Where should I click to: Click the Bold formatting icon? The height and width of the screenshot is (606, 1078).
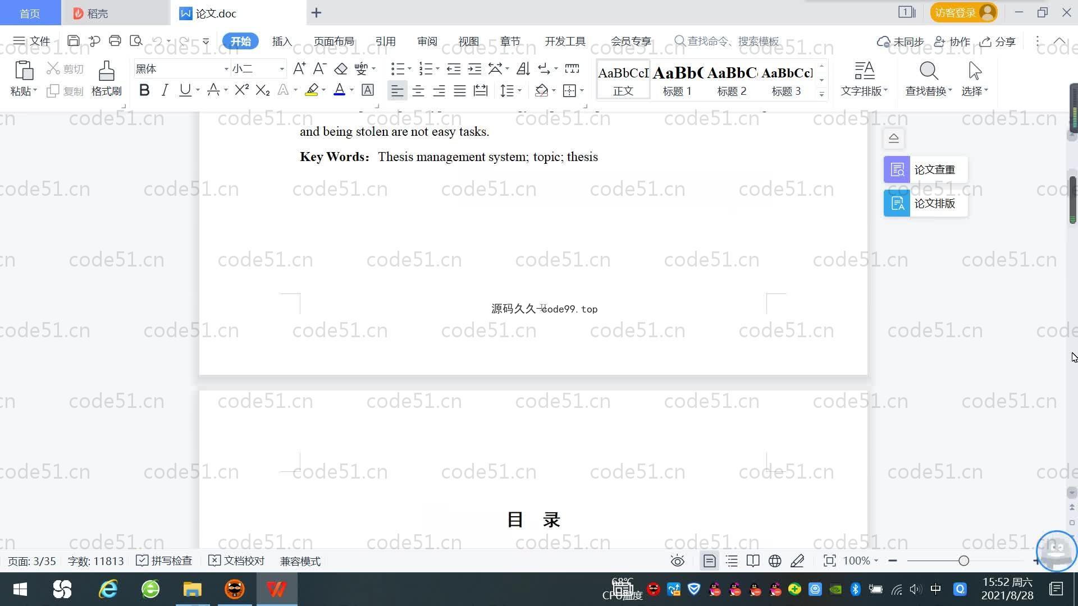pos(144,90)
